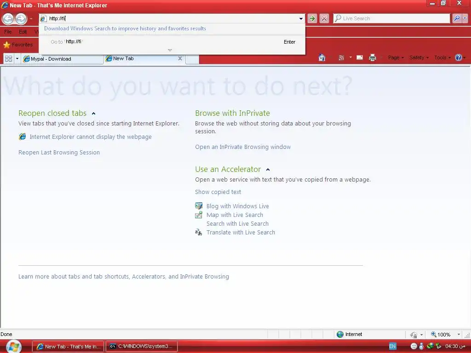471x353 pixels.
Task: Click the white round tray icon
Action: [414, 346]
